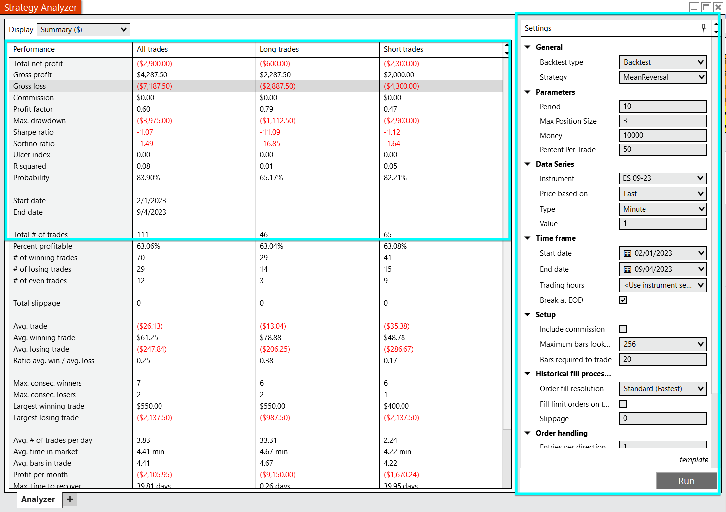
Task: Click the scroll up arrow in table header
Action: (507, 46)
